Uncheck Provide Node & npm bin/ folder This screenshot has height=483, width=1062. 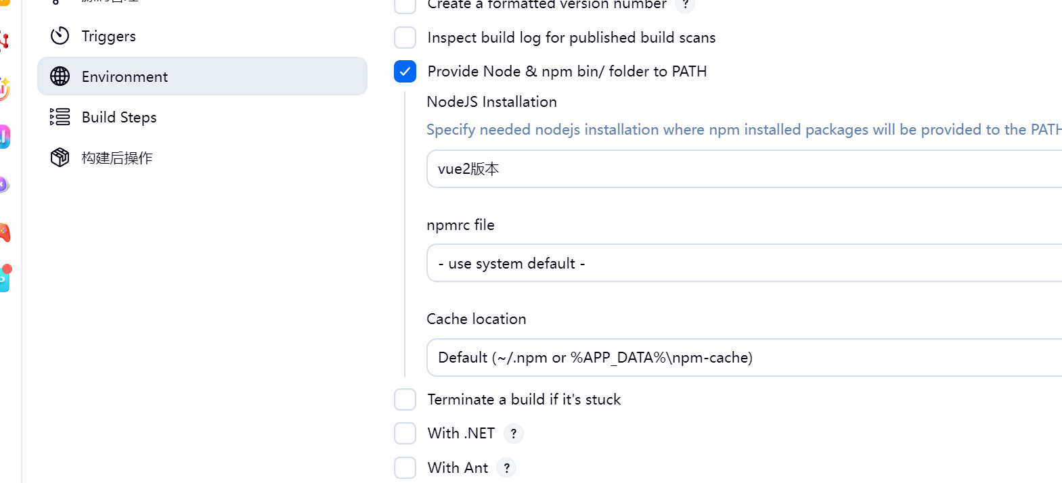pos(405,72)
